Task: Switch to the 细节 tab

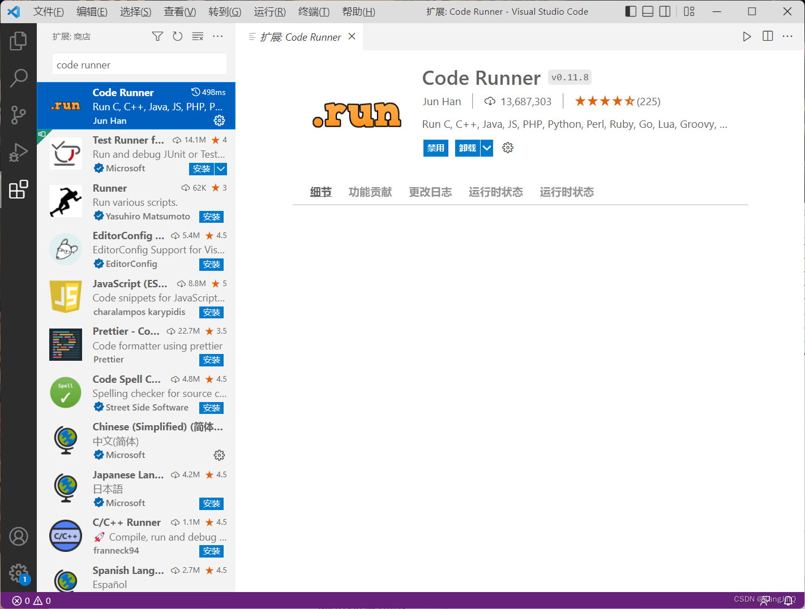Action: 321,192
